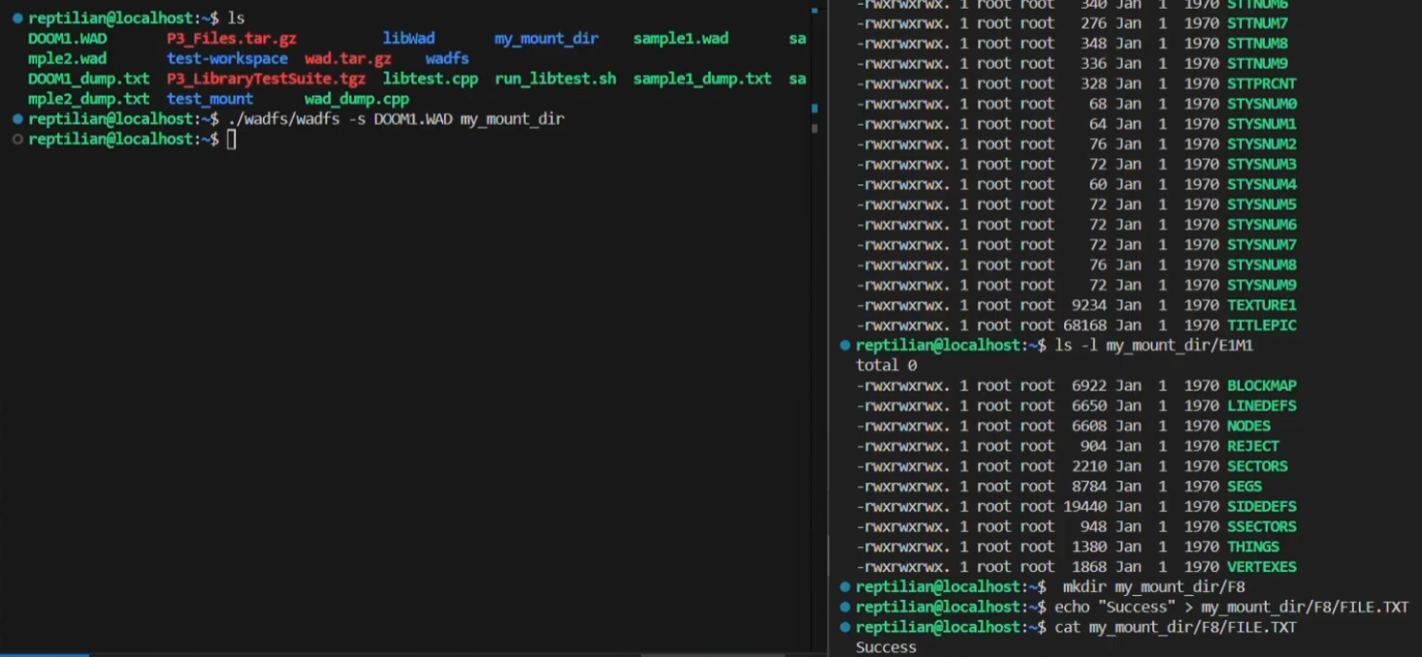1422x657 pixels.
Task: Click the TITLEPIC entry in the right terminal
Action: coord(1261,326)
